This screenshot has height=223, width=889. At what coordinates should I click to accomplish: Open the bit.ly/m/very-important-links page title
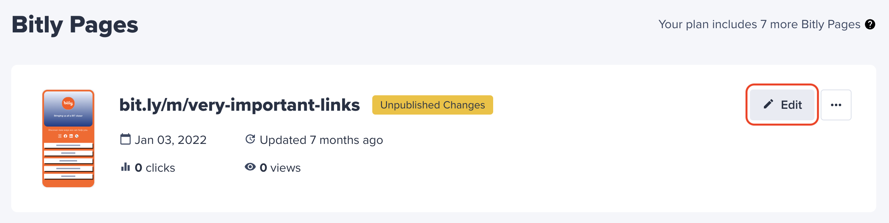point(239,105)
